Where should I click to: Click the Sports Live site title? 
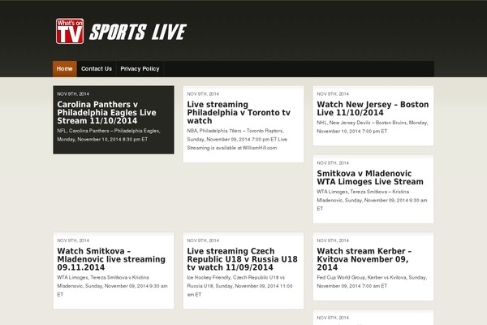click(138, 32)
